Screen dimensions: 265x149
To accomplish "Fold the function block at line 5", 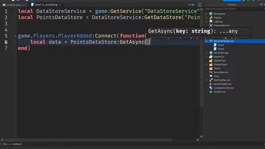I will pos(15,36).
